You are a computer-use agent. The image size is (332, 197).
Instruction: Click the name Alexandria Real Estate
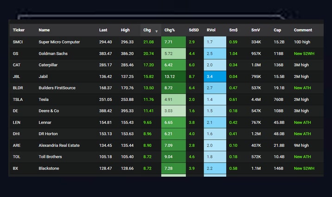59,146
